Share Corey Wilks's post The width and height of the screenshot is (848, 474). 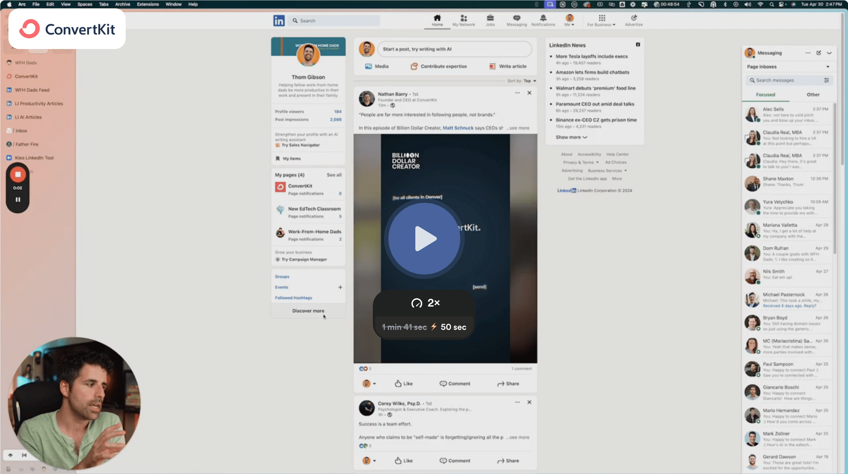pos(508,460)
